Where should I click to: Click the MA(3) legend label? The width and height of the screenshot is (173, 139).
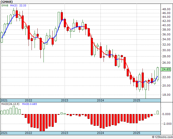pyautogui.click(x=14, y=5)
